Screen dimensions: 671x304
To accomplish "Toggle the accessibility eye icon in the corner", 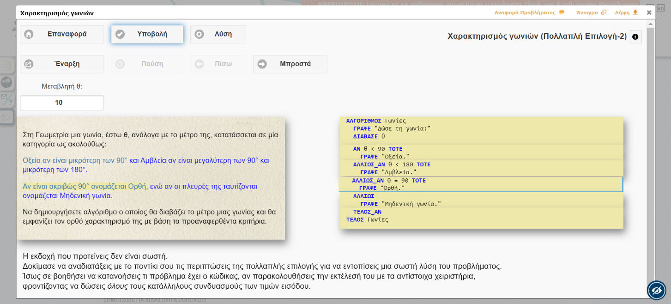I will [656, 290].
